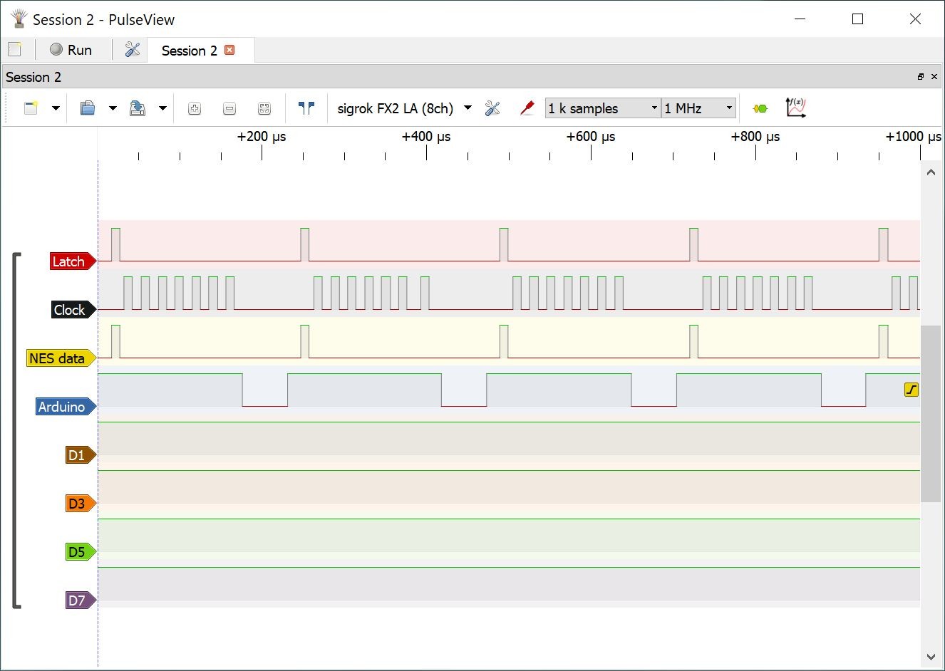Switch to the Session 2 tab
The width and height of the screenshot is (945, 671).
(x=189, y=51)
